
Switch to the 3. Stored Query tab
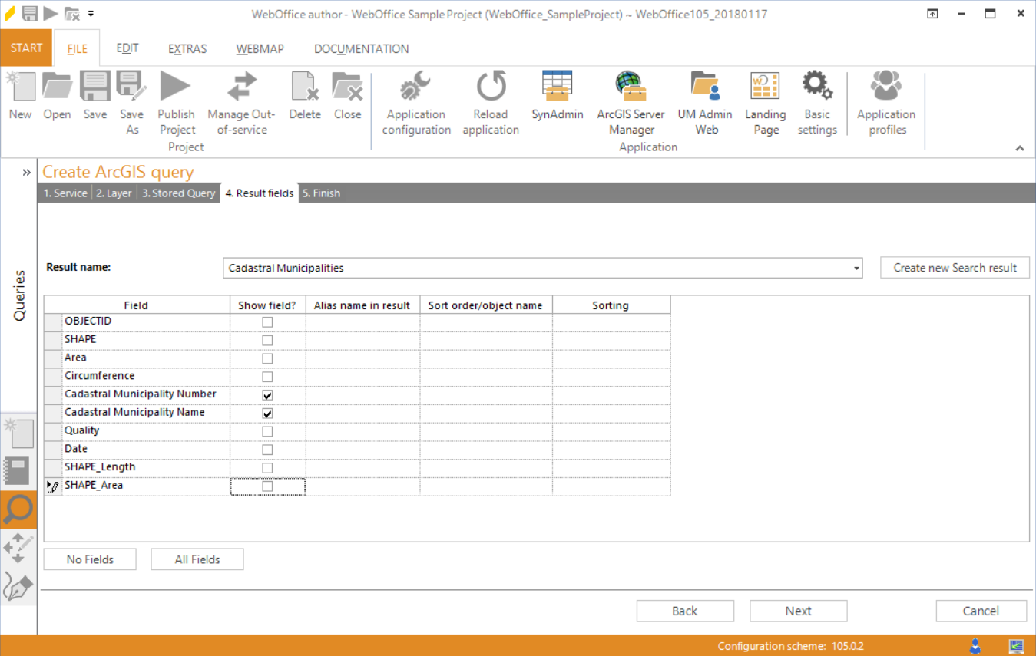pos(178,193)
